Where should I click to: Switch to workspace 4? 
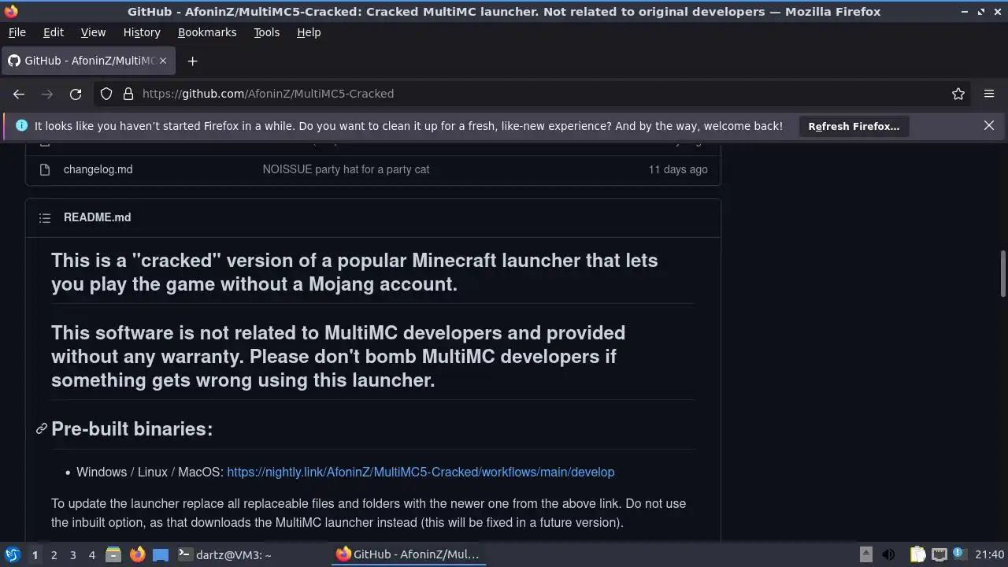click(91, 555)
